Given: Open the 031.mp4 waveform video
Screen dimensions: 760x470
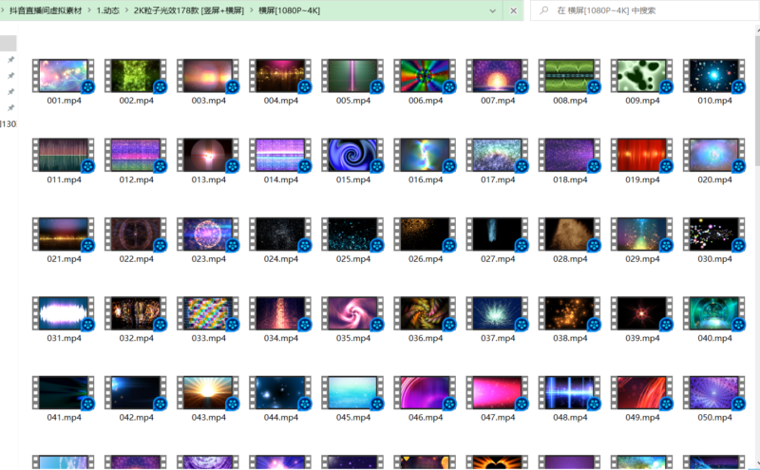Looking at the screenshot, I should pos(61,312).
